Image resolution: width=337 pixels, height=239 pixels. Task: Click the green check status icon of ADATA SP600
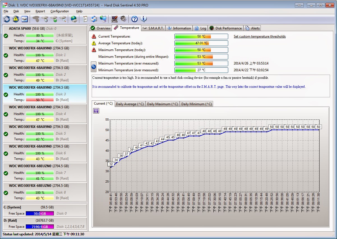point(6,36)
